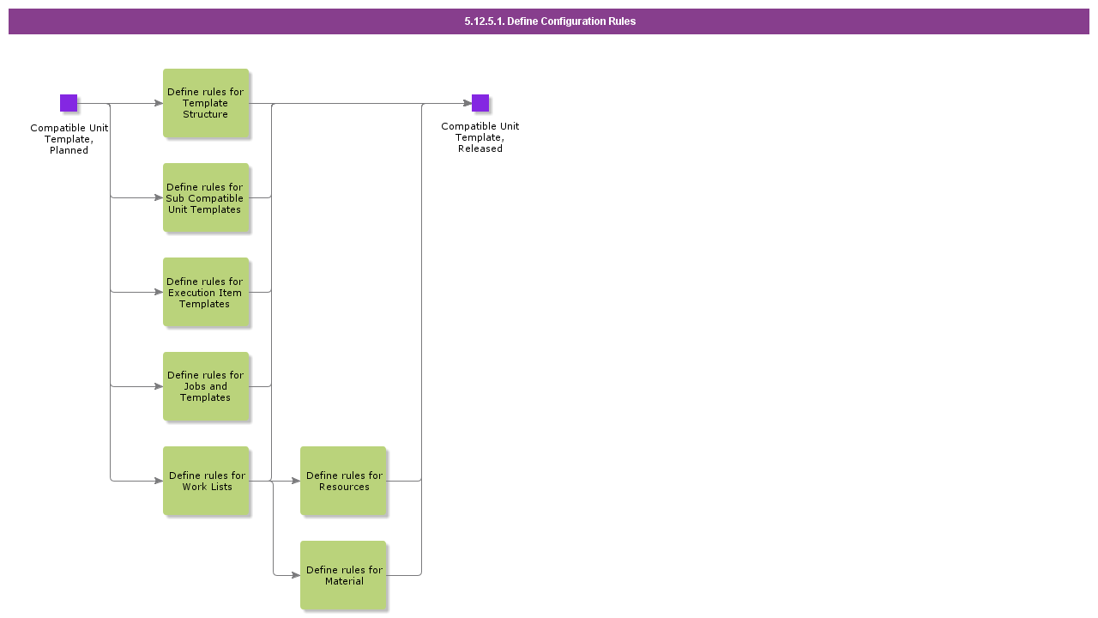Click the purple Compatible Unit Template, Planned start event
The width and height of the screenshot is (1098, 618).
click(x=69, y=103)
